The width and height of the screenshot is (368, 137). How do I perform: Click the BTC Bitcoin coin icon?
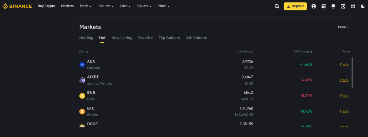(x=82, y=111)
